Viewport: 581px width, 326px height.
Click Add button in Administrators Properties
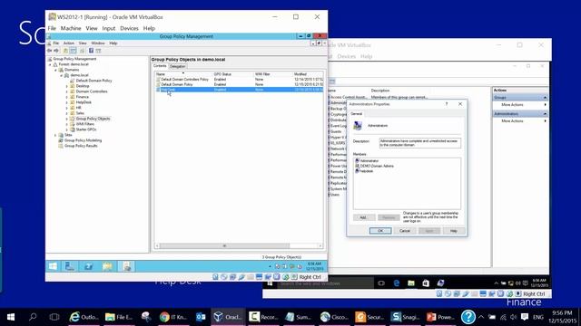pyautogui.click(x=364, y=217)
